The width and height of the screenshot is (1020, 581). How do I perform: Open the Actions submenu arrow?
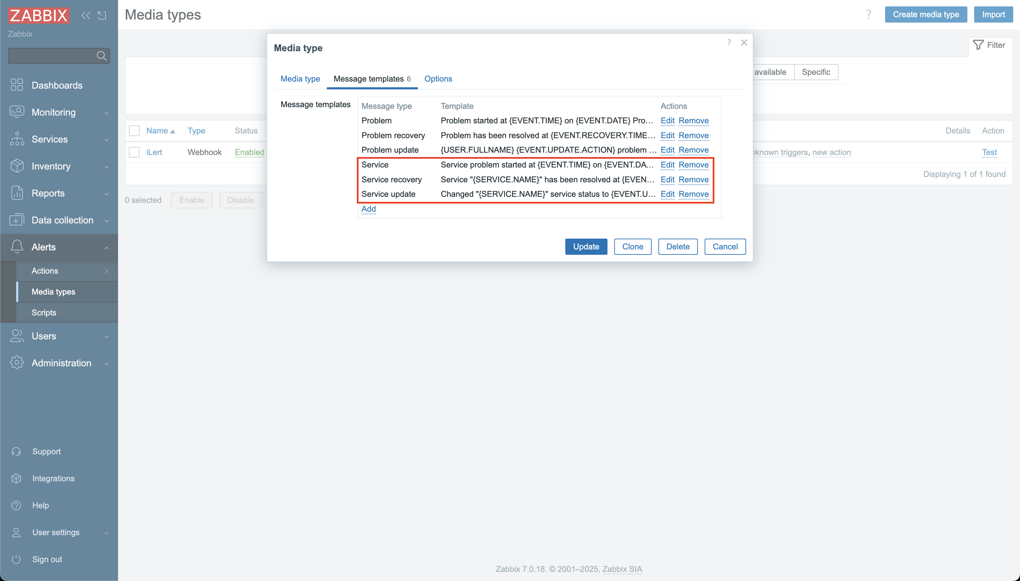point(106,271)
